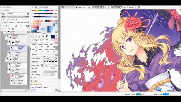Select the Hand pan tool

43,40
